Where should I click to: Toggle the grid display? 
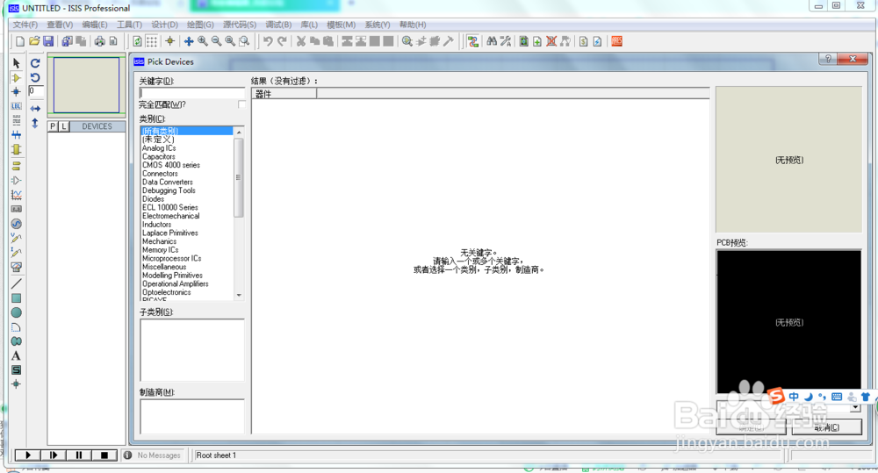point(152,41)
